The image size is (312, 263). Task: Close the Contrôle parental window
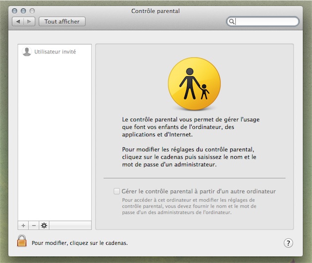[x=14, y=11]
